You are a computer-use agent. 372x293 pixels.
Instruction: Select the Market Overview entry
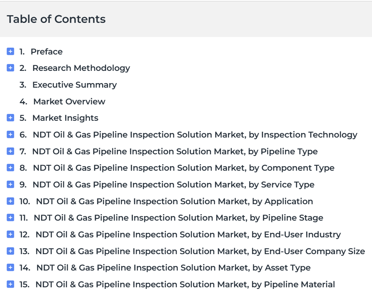point(69,101)
